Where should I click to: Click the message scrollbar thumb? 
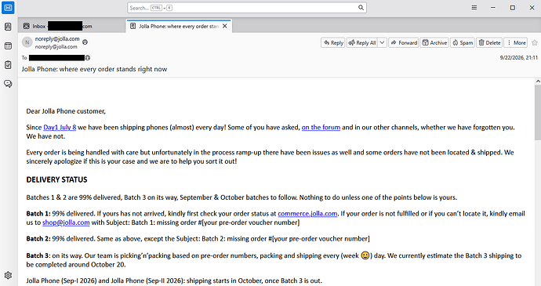click(x=538, y=112)
